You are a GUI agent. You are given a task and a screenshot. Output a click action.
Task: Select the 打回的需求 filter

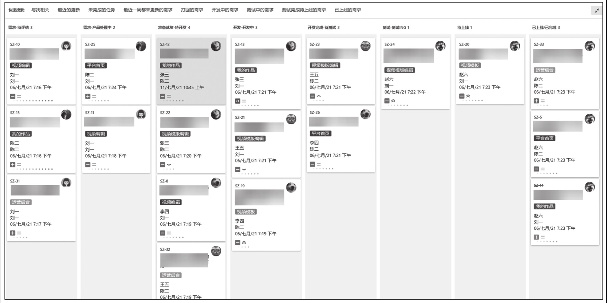192,10
